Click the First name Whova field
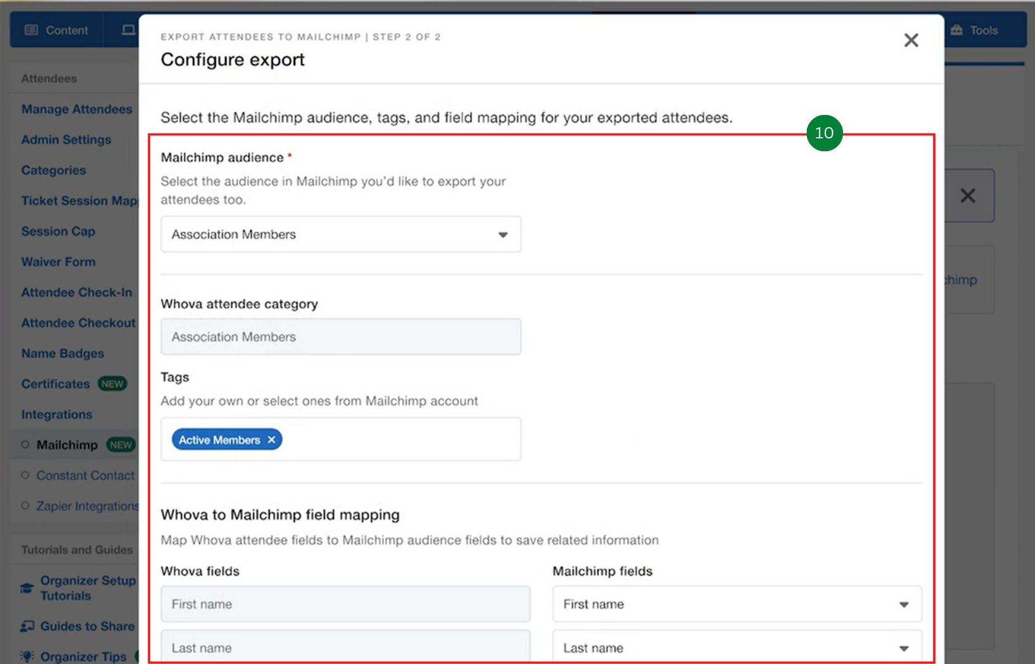Screen dimensions: 1035x664 pos(345,604)
